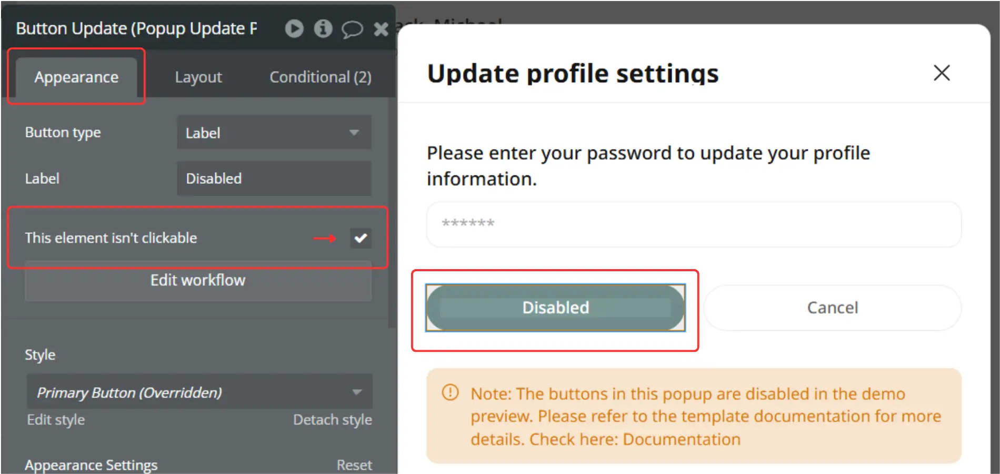This screenshot has height=474, width=1000.
Task: Click the comment bubble icon
Action: tap(352, 29)
